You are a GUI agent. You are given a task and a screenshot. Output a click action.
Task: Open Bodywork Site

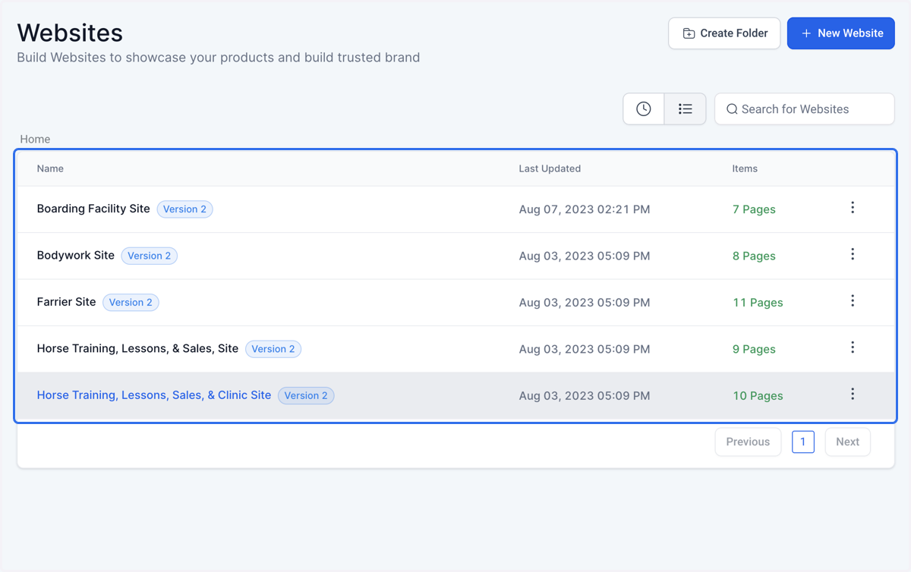pyautogui.click(x=76, y=255)
